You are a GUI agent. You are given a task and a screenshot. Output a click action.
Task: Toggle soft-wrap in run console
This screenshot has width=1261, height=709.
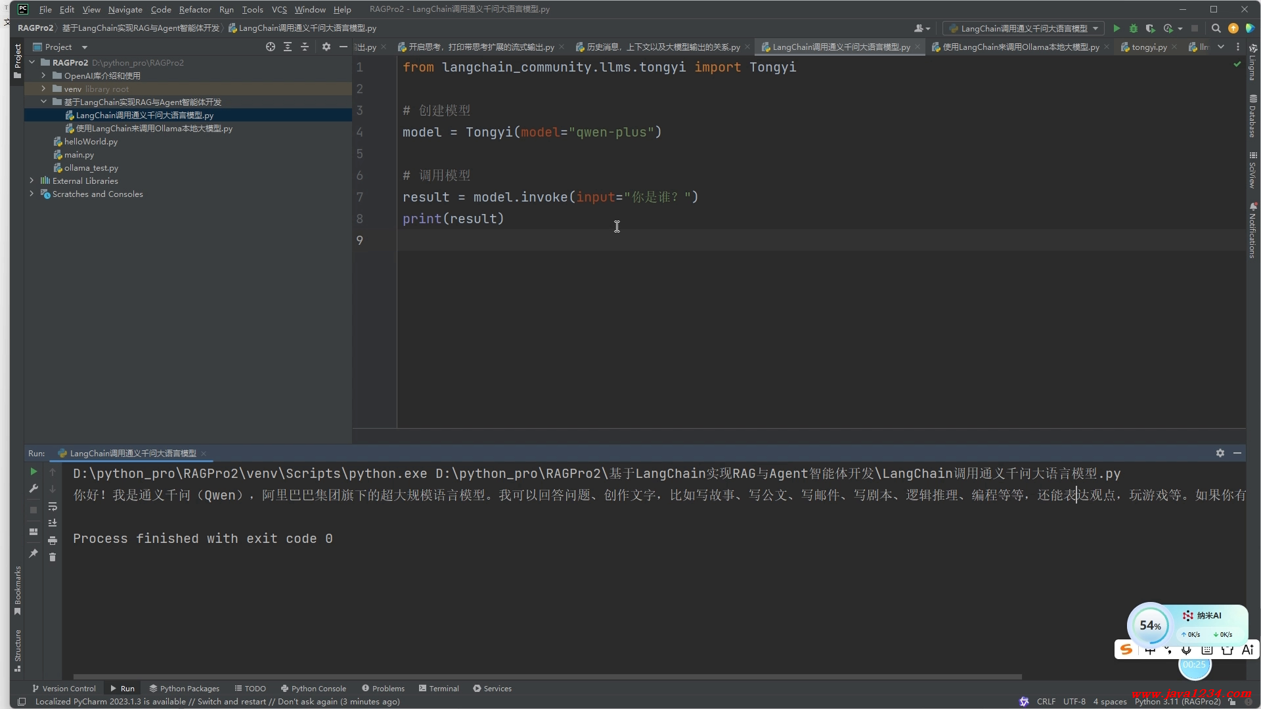coord(53,506)
